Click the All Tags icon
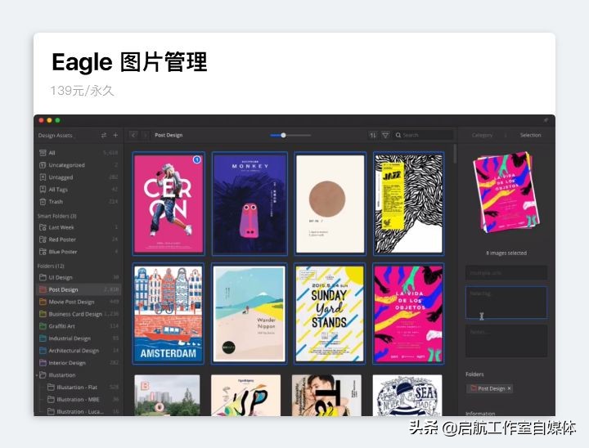 (x=43, y=190)
